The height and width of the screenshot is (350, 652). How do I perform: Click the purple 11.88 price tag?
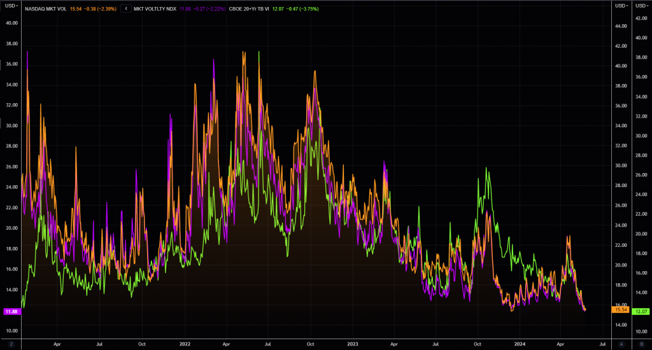pyautogui.click(x=11, y=311)
